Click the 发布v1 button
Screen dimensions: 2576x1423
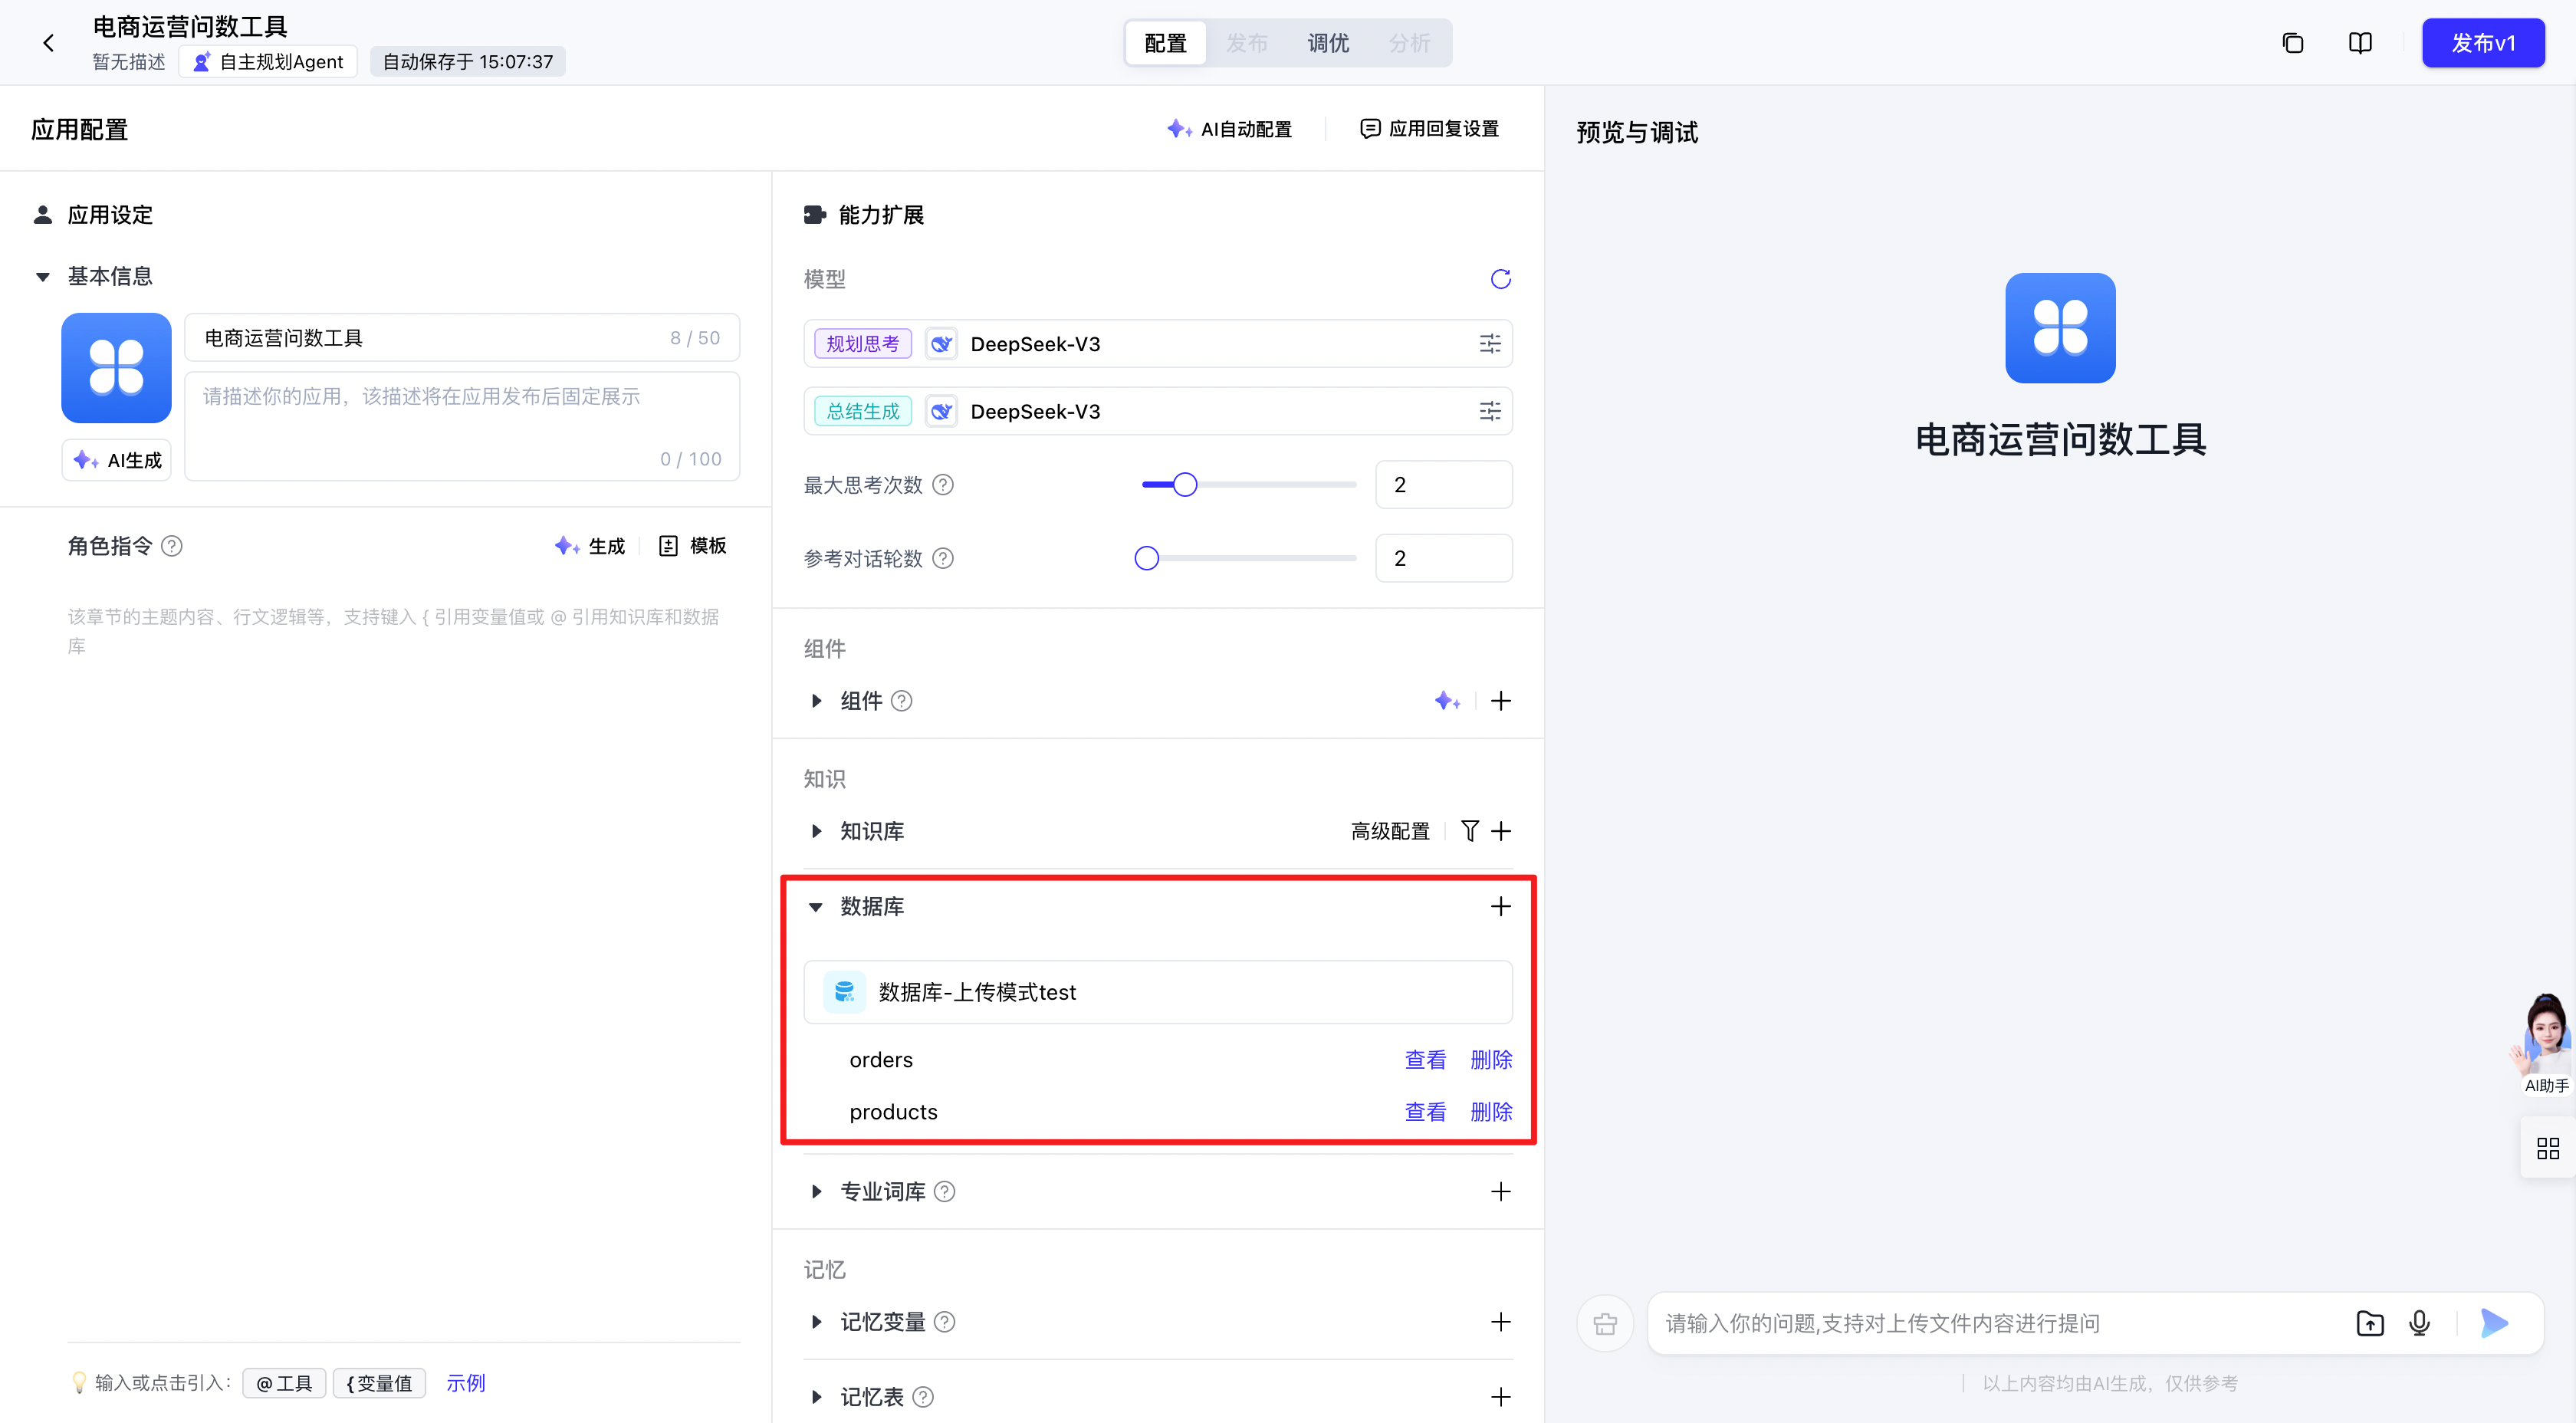click(x=2482, y=43)
